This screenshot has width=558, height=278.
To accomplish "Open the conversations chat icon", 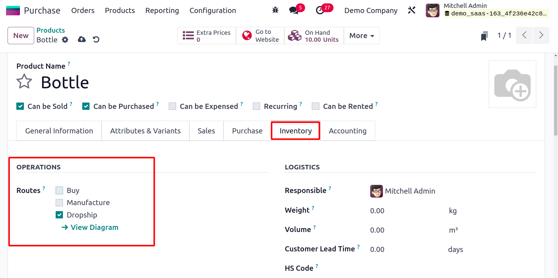I will click(294, 10).
